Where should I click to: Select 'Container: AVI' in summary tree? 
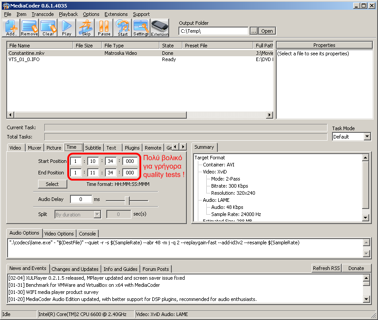pos(219,165)
